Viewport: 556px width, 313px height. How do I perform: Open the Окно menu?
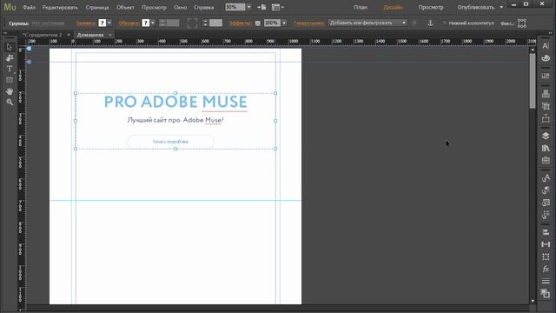coord(180,7)
